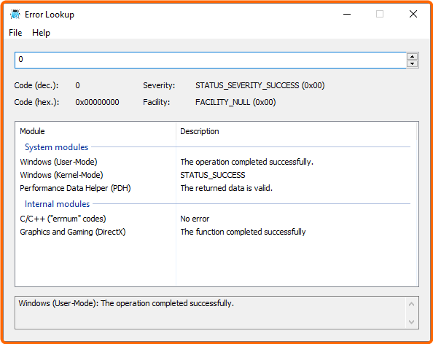Click the description text in bottom box
Viewport: 433px width, 344px height.
coord(126,303)
